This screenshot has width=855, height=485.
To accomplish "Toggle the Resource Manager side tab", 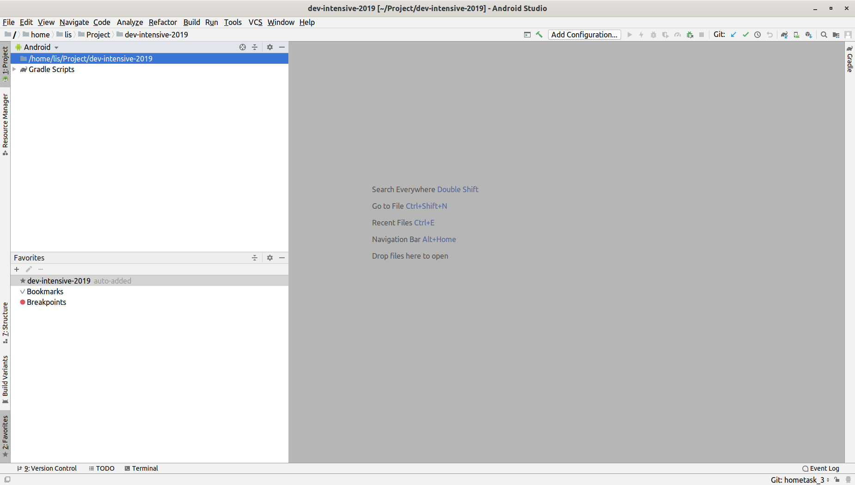I will (x=5, y=124).
